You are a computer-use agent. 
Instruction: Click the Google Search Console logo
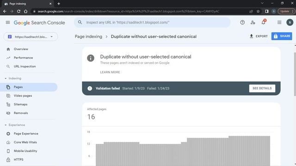coord(39,23)
